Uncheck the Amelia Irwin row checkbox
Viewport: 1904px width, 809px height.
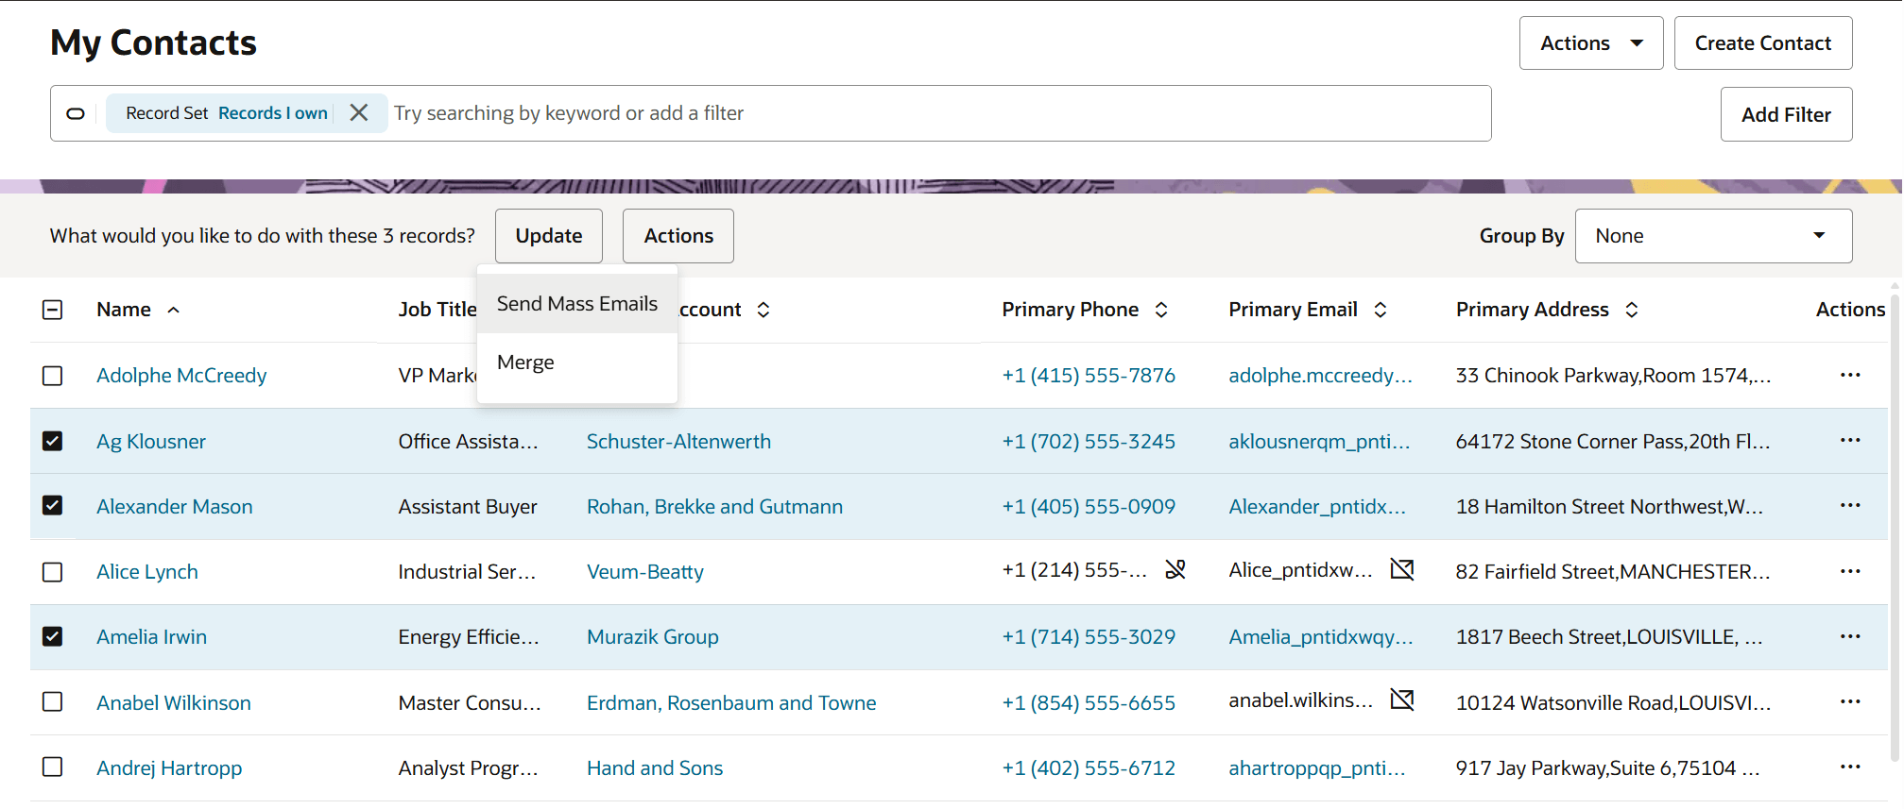click(53, 637)
